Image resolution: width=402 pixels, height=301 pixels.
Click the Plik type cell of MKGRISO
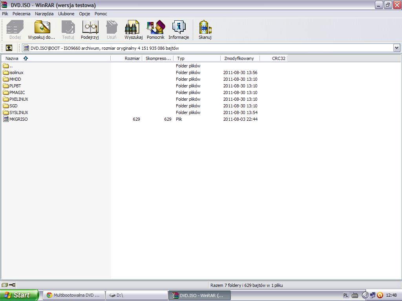coord(179,119)
